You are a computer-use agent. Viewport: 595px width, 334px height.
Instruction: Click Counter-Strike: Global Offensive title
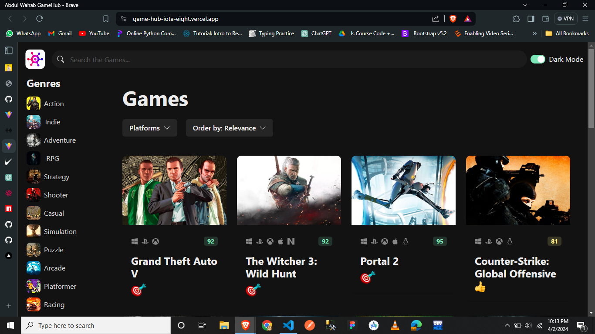point(515,267)
